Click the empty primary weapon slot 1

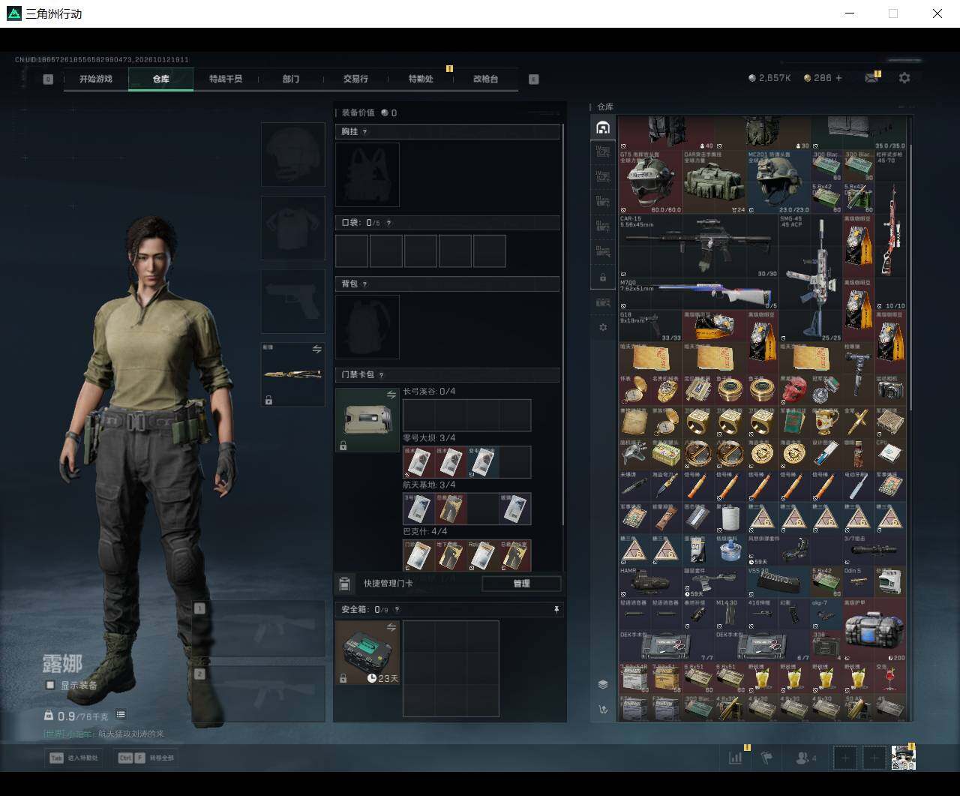point(259,629)
